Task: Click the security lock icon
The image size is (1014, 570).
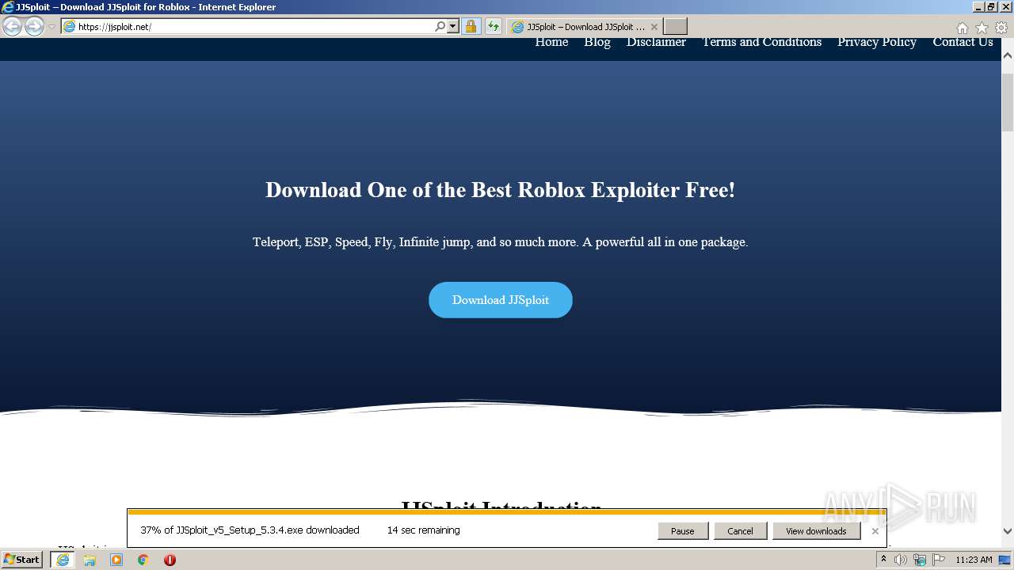Action: pos(471,27)
